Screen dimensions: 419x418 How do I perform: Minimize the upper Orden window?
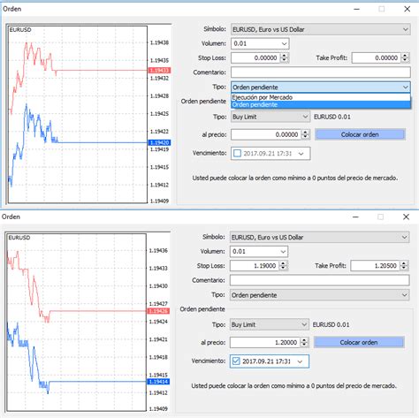[356, 9]
